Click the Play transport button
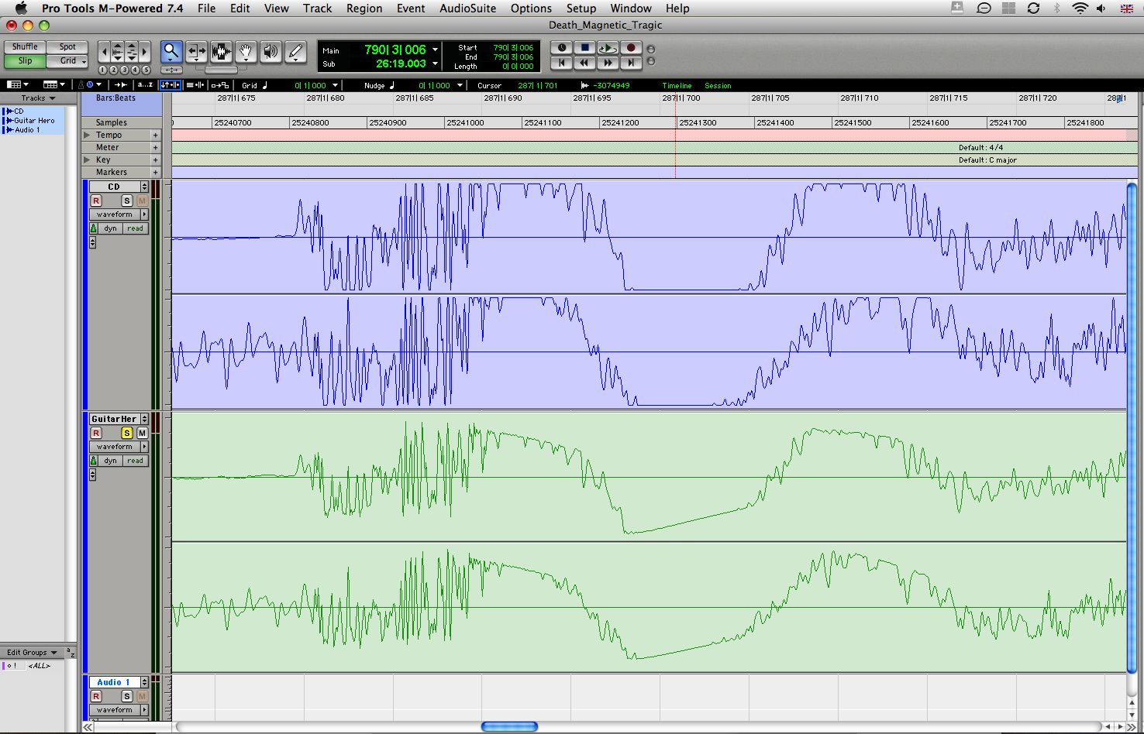Screen dimensions: 1144x734 click(608, 48)
